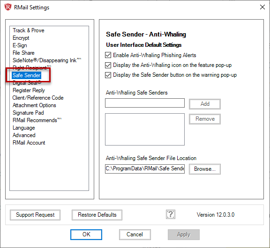Click the Safe Sender File Location field
Viewport: 270px width, 248px height.
coord(145,169)
